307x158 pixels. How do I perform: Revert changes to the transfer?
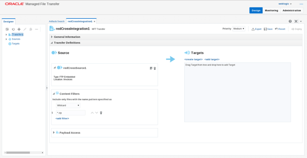280,29
